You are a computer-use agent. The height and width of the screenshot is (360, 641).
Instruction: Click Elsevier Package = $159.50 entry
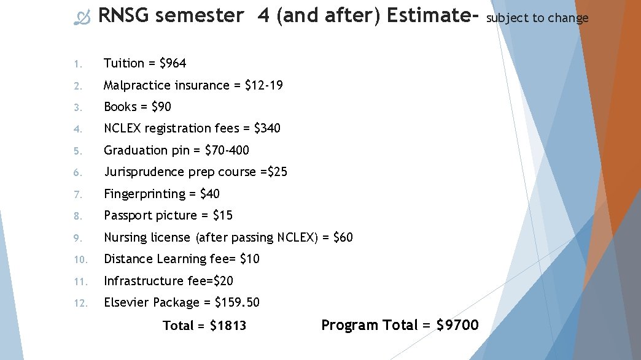(x=181, y=302)
